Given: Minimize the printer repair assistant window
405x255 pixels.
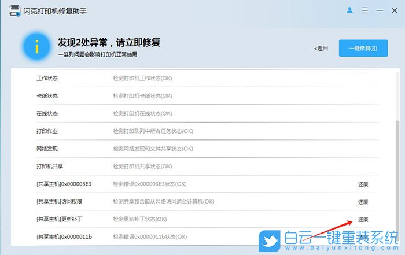Looking at the screenshot, I should (378, 10).
